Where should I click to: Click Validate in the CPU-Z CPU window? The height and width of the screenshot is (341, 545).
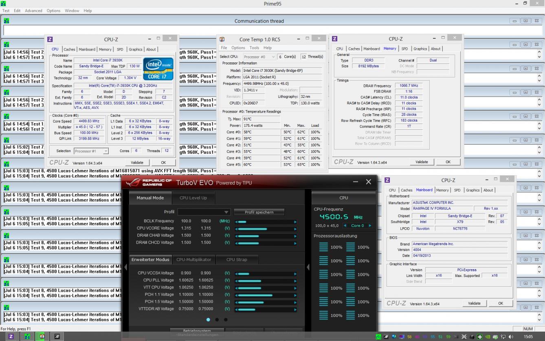pos(137,162)
